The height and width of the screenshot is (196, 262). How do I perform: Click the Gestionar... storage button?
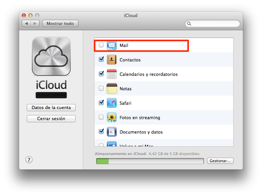tap(220, 161)
